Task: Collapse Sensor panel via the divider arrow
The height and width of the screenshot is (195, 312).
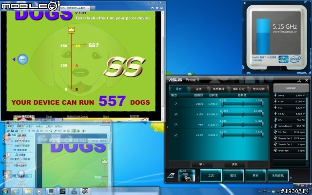Action: point(272,127)
